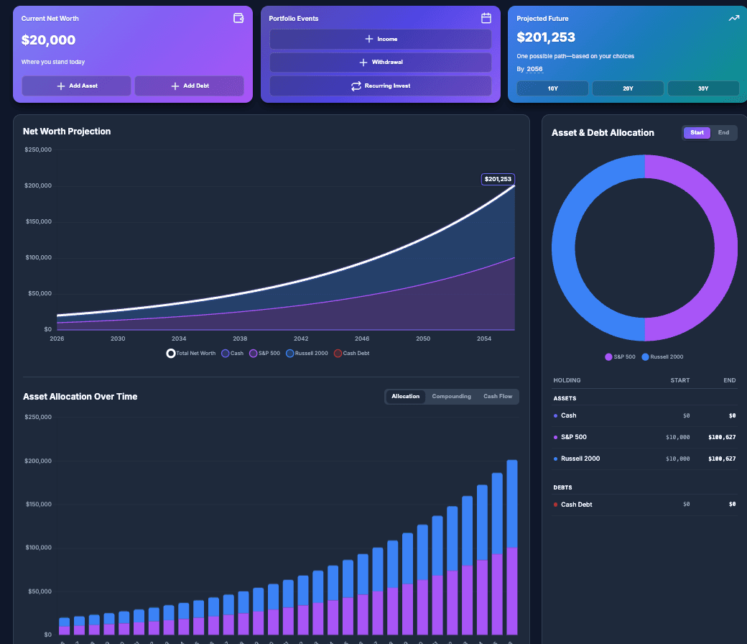Select the Recurring Invest loop icon
Viewport: 747px width, 644px height.
(356, 85)
